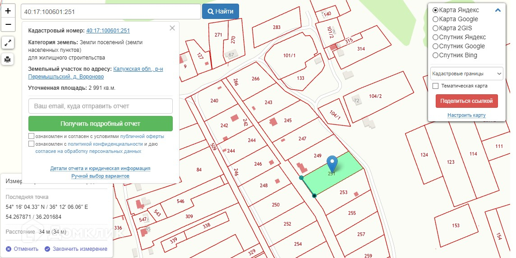Image resolution: width=516 pixels, height=258 pixels.
Task: Select Карта Яндекс radio option
Action: (435, 10)
